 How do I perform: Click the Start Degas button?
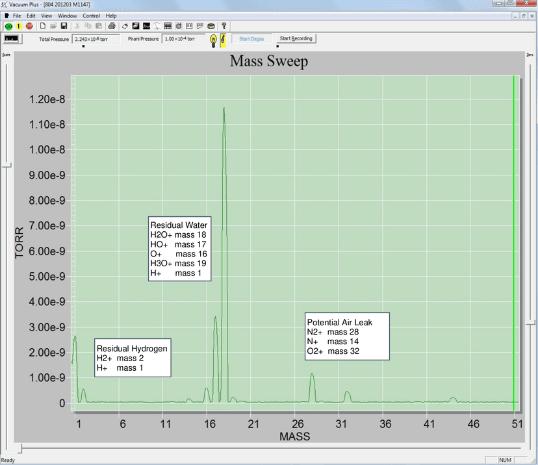pos(251,38)
